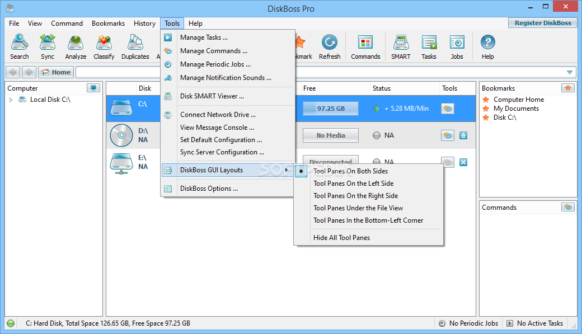Image resolution: width=582 pixels, height=334 pixels.
Task: Click the Refresh toolbar icon
Action: pos(330,46)
